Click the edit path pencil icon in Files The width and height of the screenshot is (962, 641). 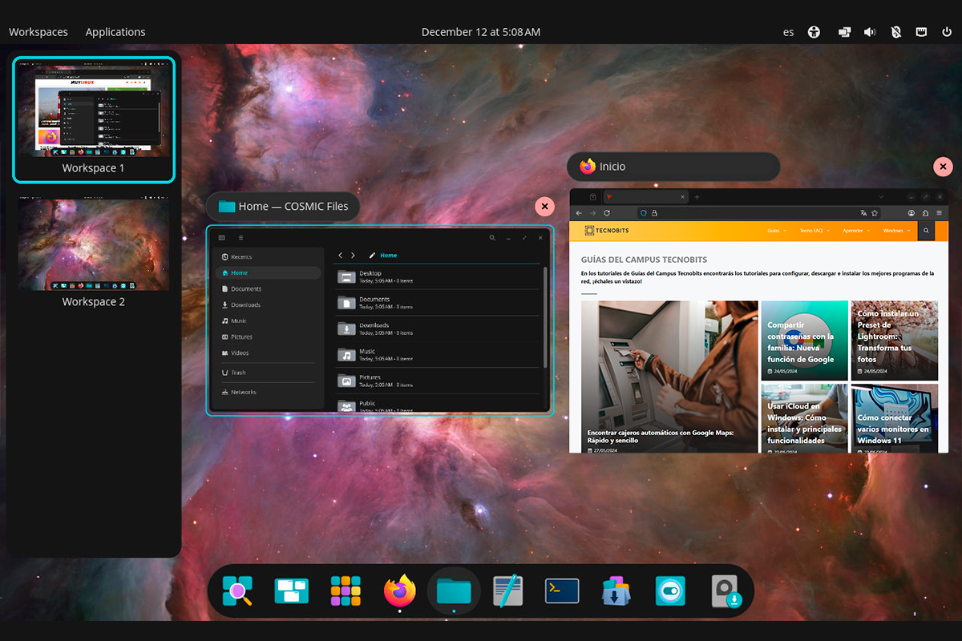(x=372, y=255)
